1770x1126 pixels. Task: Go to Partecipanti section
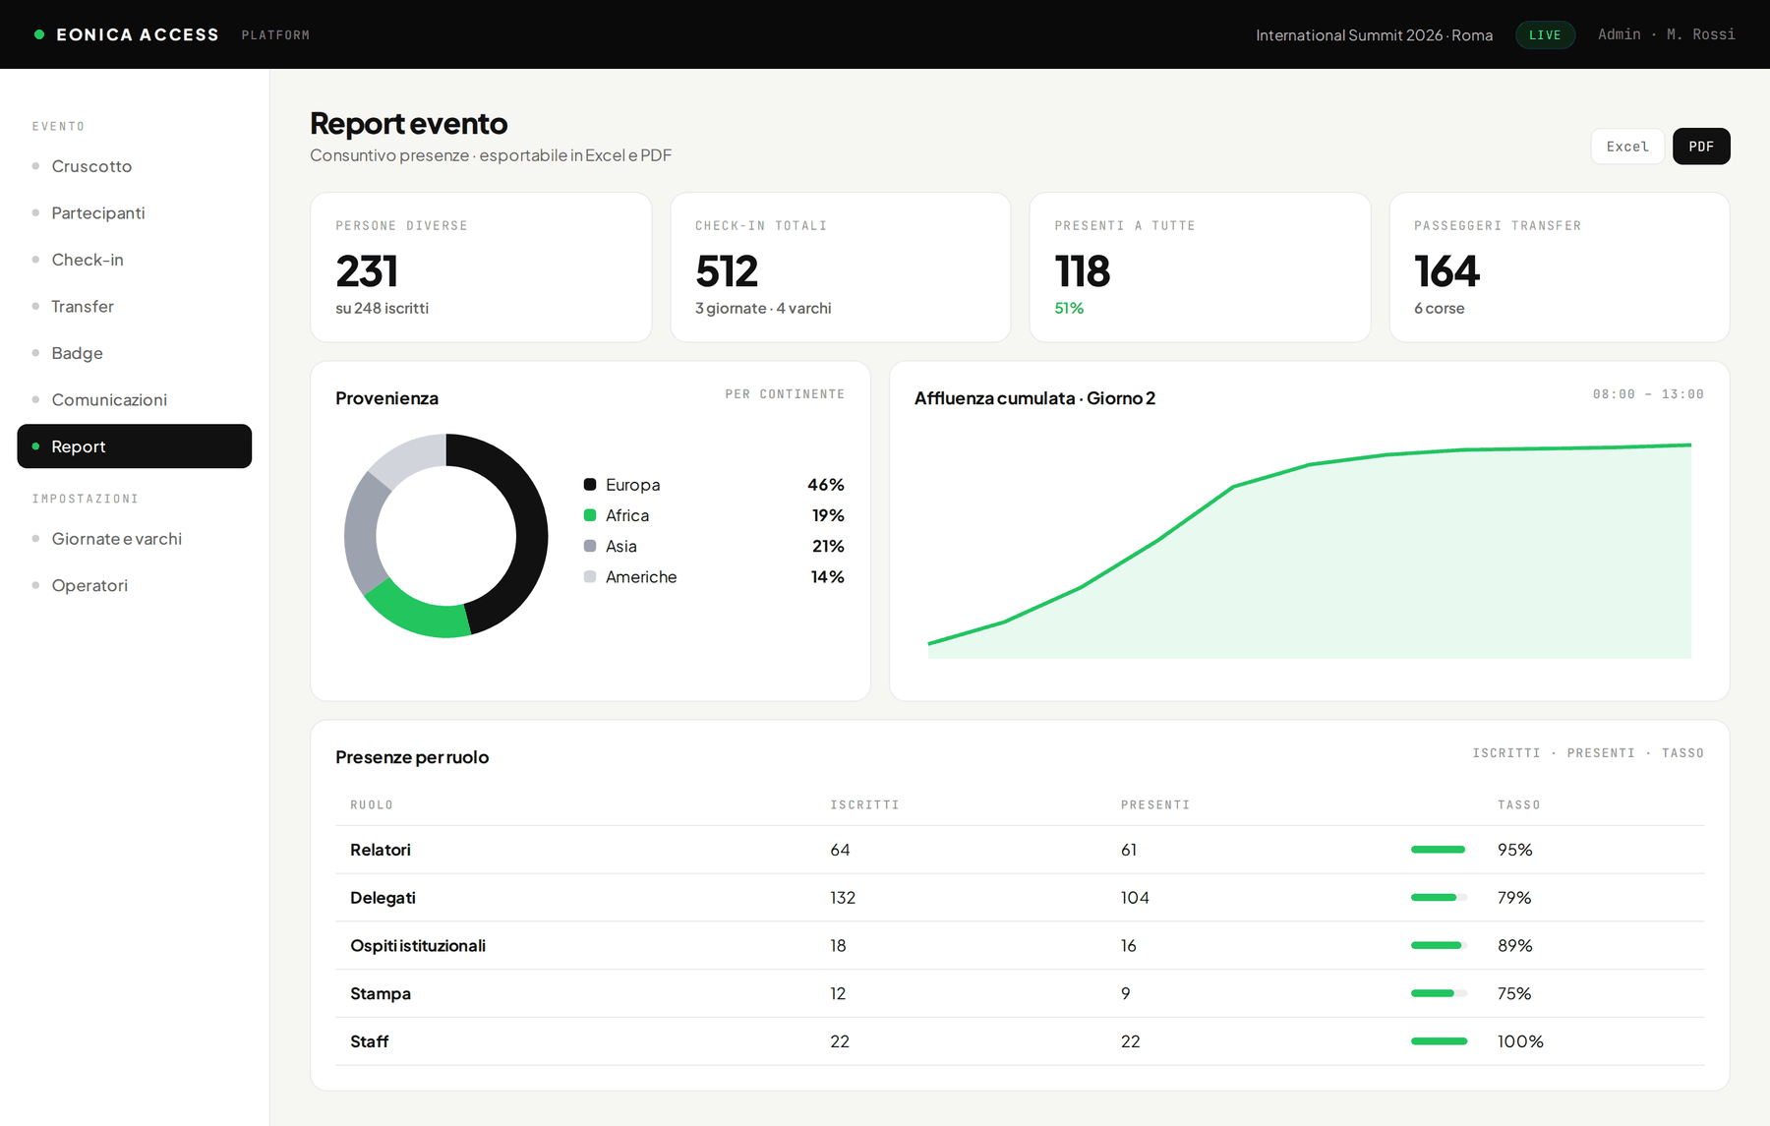tap(135, 213)
